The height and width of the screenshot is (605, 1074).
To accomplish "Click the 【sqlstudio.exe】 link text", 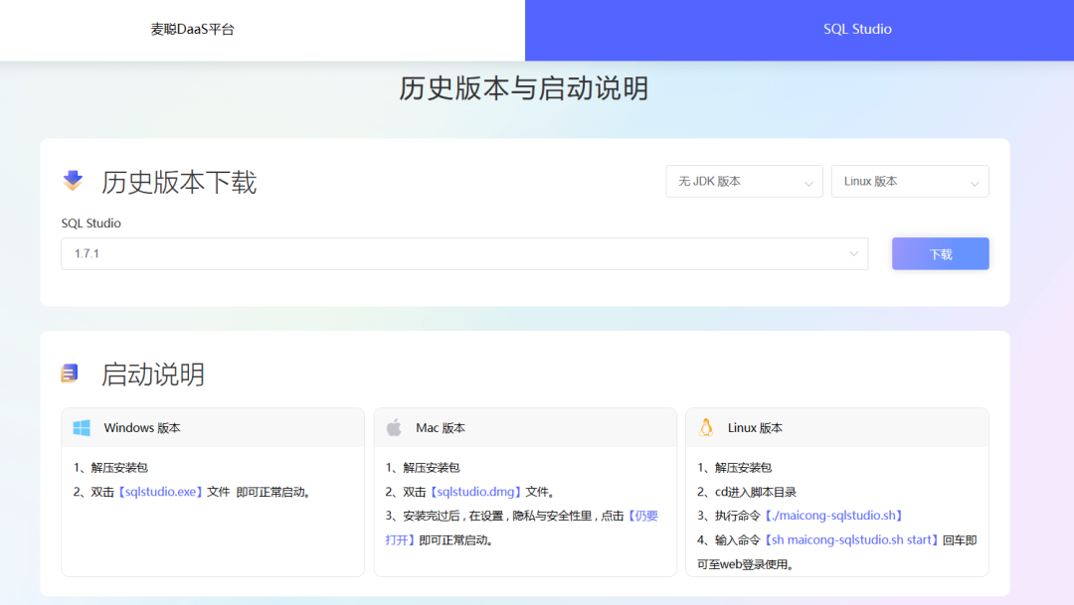I will click(x=160, y=492).
